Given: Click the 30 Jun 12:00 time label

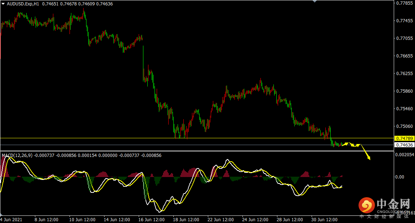Looking at the screenshot, I should (x=324, y=219).
